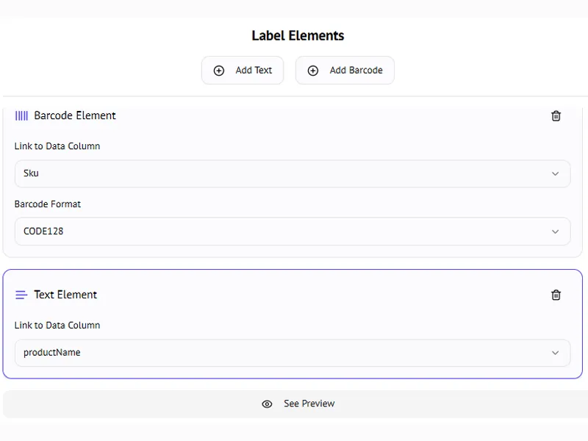The image size is (588, 441).
Task: Open the productName data column dropdown
Action: (293, 353)
